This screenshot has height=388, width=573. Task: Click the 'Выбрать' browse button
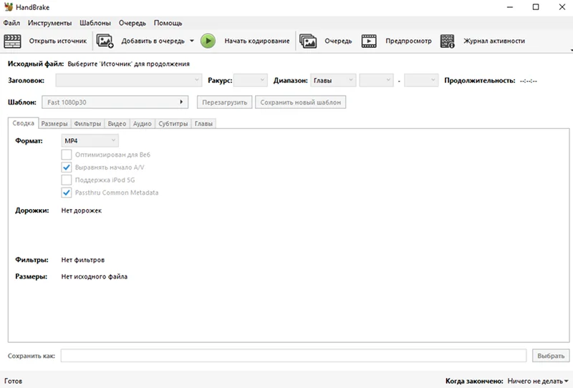coord(551,356)
